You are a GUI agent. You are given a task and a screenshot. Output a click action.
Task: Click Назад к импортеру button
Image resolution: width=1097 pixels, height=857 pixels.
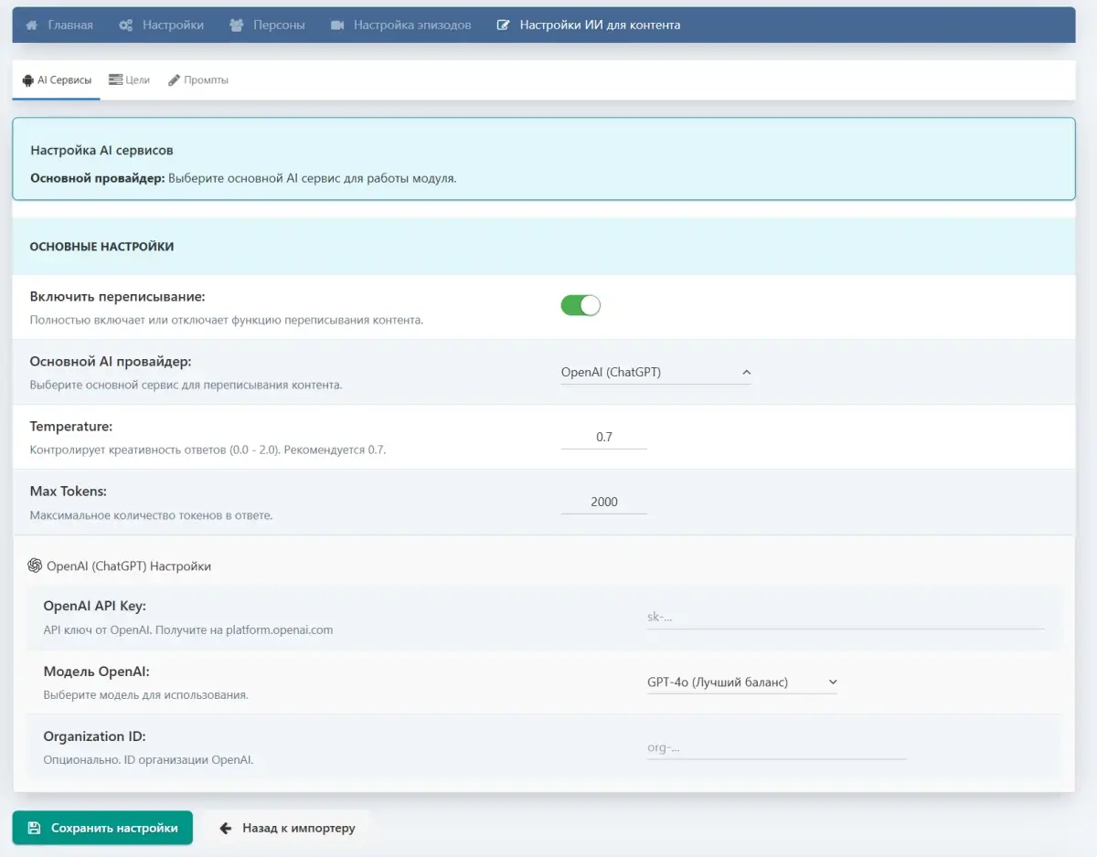click(x=288, y=828)
